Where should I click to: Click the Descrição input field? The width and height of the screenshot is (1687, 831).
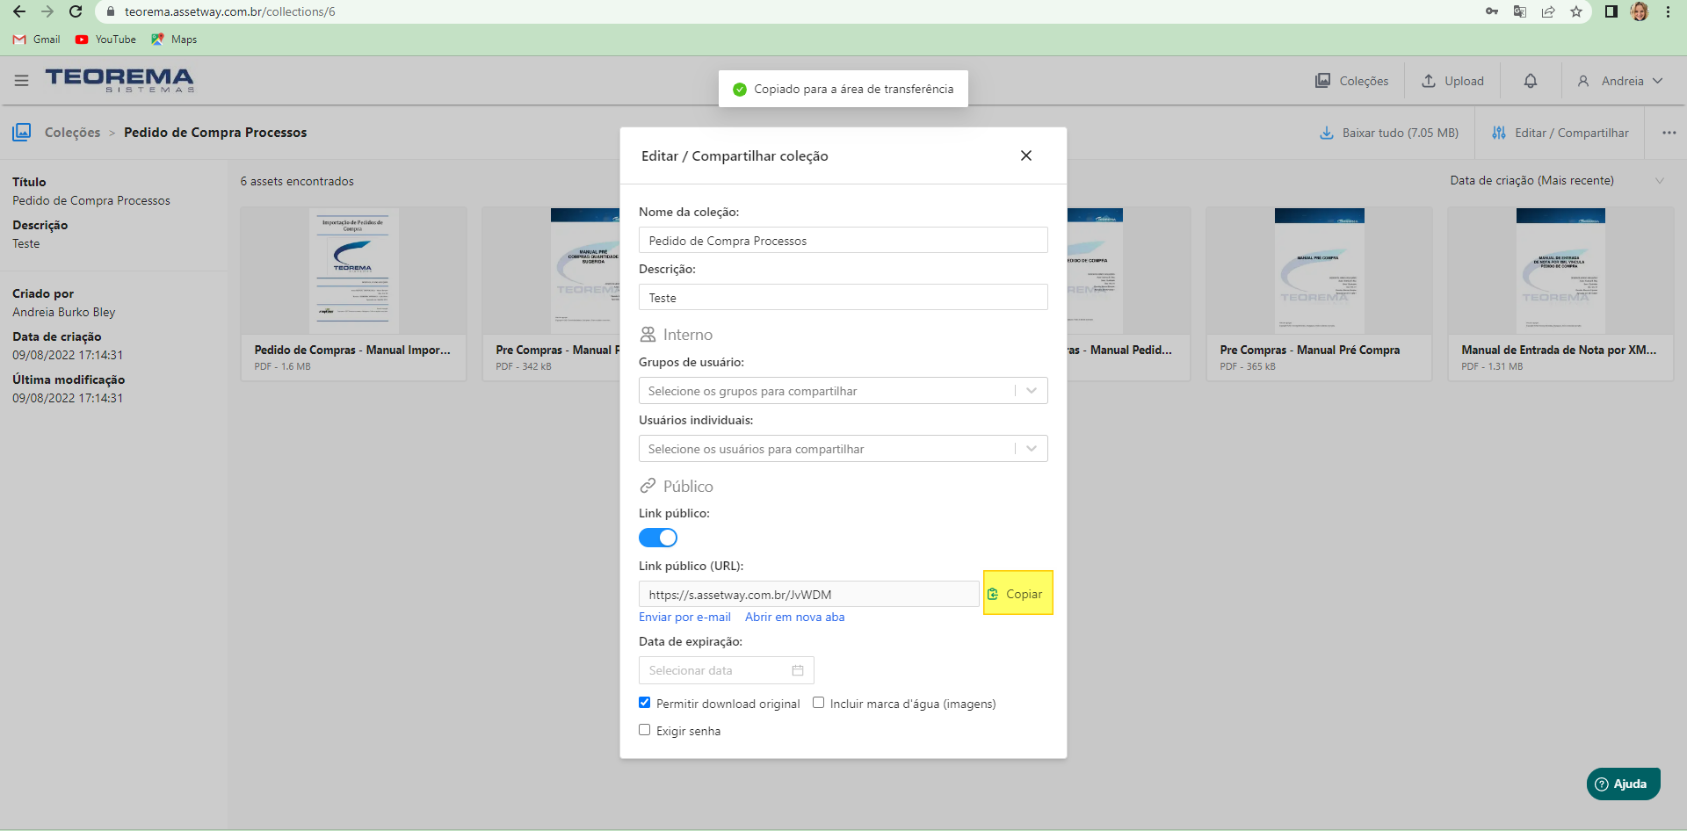click(x=843, y=298)
